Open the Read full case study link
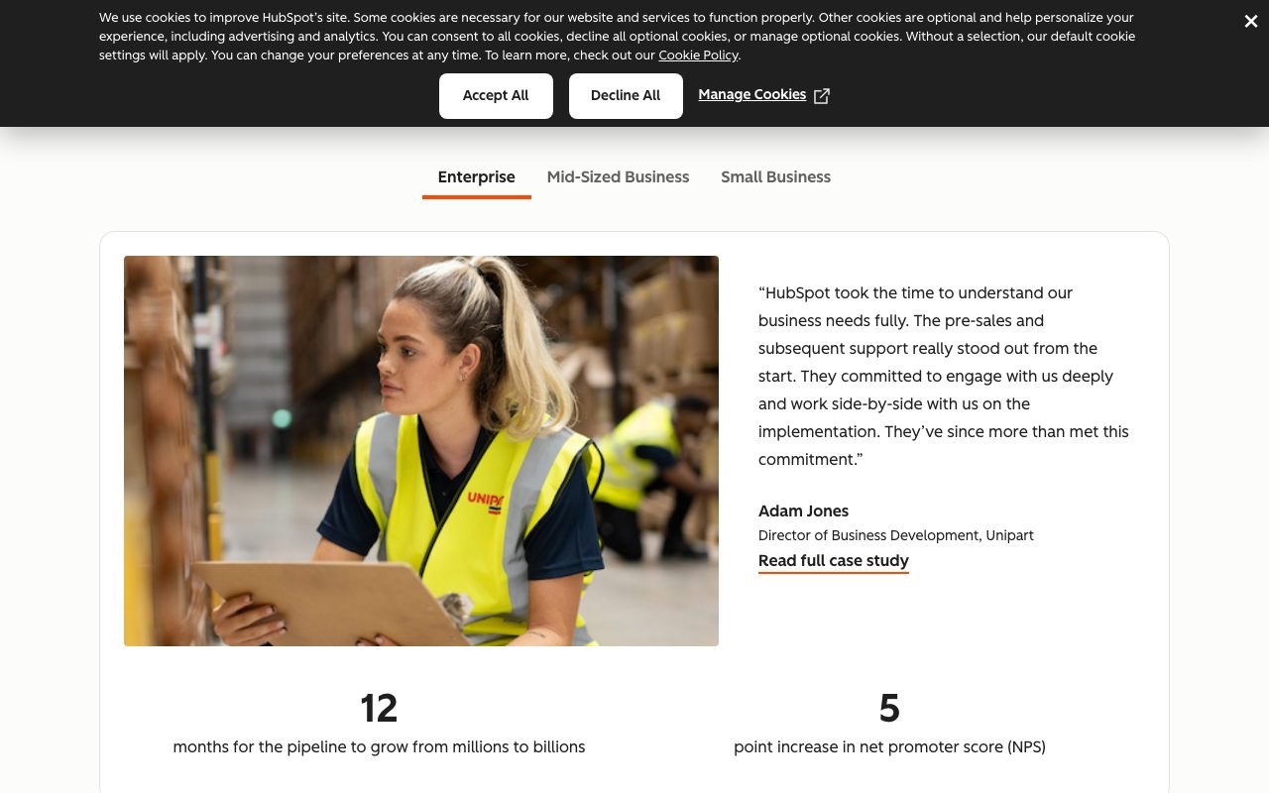 tap(834, 561)
